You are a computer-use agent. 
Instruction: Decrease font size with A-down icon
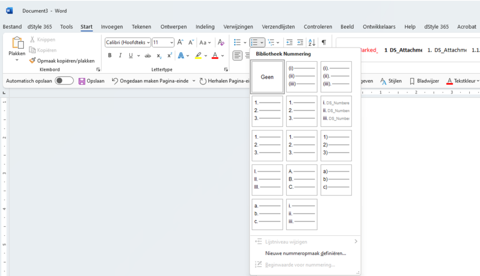[191, 42]
